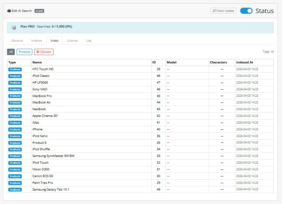
Task: Switch to the General tab
Action: pos(17,40)
